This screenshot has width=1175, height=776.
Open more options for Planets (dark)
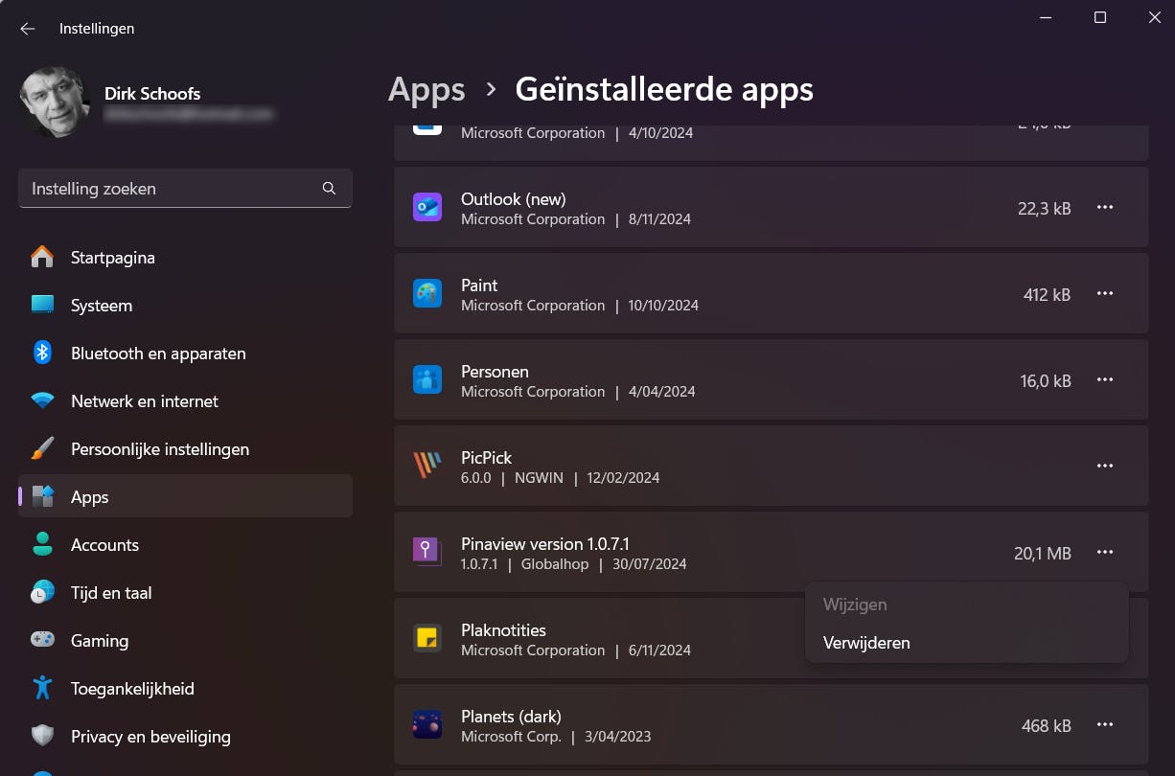pos(1105,725)
